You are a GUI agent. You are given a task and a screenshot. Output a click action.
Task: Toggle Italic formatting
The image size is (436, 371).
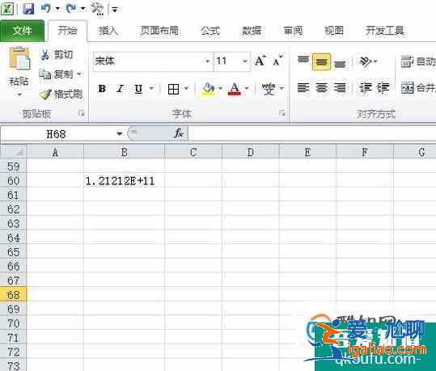[121, 89]
